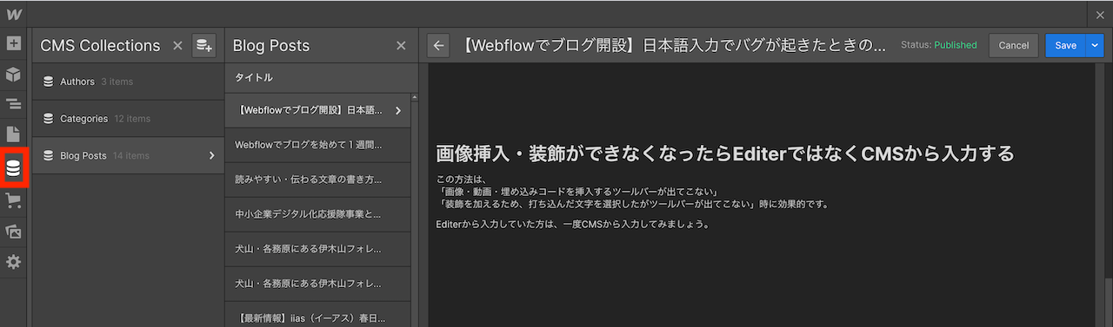
Task: Click the post title in editor header
Action: point(674,46)
